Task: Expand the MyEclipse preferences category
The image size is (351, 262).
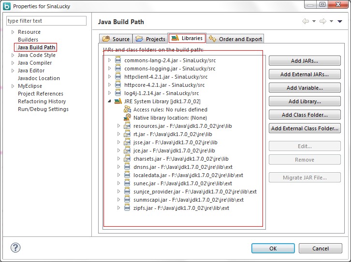Action: tap(13, 86)
